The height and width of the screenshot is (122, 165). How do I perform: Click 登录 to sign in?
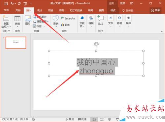point(122,3)
